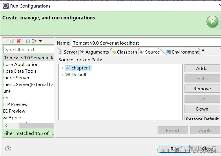
Task: Click the New launch configuration icon
Action: tap(6, 41)
